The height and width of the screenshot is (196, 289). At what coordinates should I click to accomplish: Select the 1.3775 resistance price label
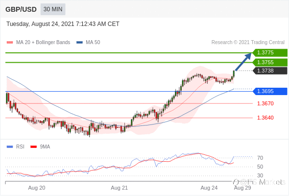270,53
